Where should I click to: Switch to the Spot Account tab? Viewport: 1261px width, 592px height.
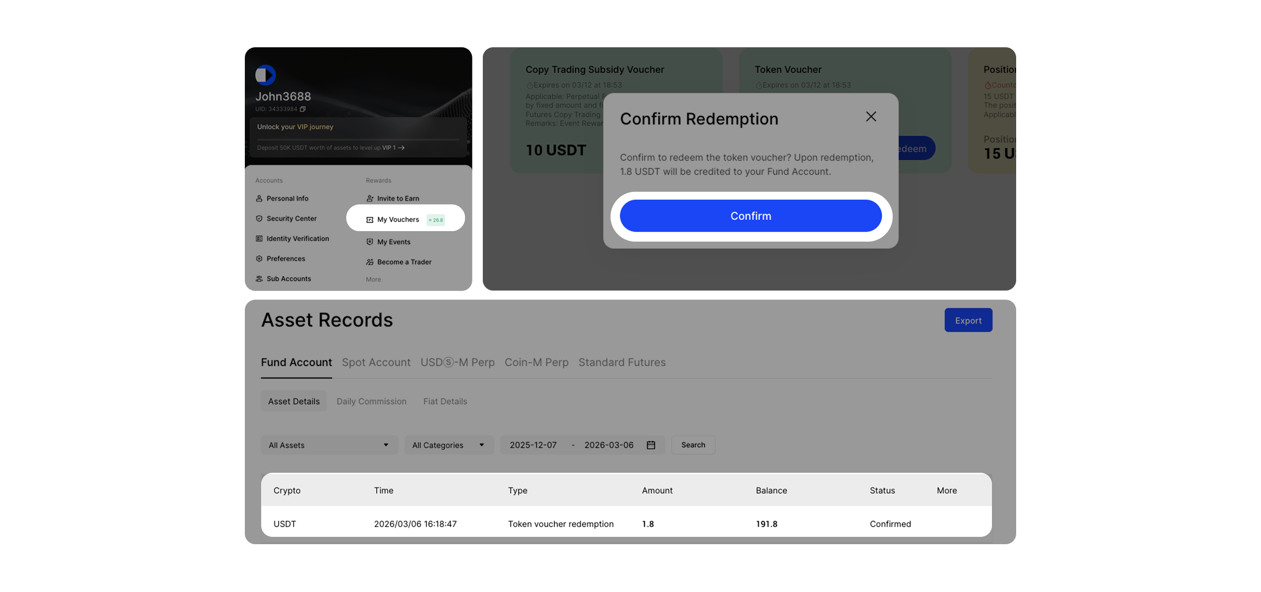click(376, 362)
